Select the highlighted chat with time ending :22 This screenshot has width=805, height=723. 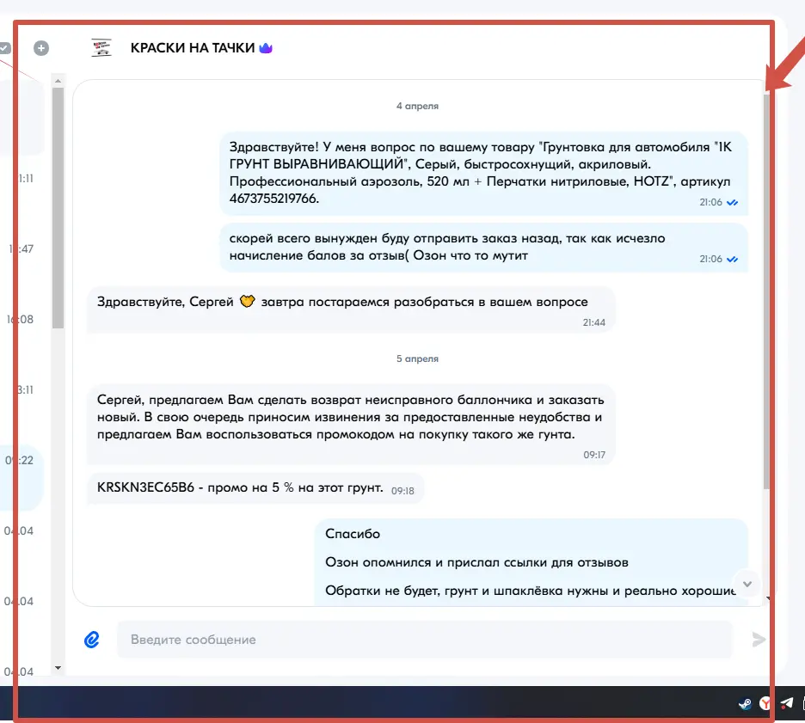coord(22,477)
